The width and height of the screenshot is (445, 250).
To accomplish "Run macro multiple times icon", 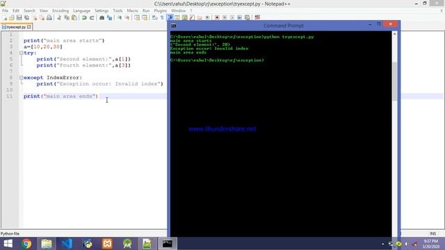I will pyautogui.click(x=239, y=17).
